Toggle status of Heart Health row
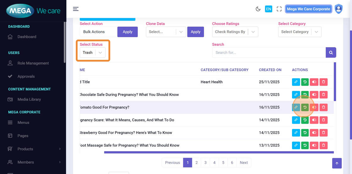The image size is (352, 174). [x=314, y=82]
